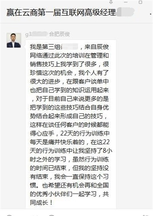Viewport: 153px width, 216px height.
Task: Pin the chat window on top
Action: (x=111, y=2)
